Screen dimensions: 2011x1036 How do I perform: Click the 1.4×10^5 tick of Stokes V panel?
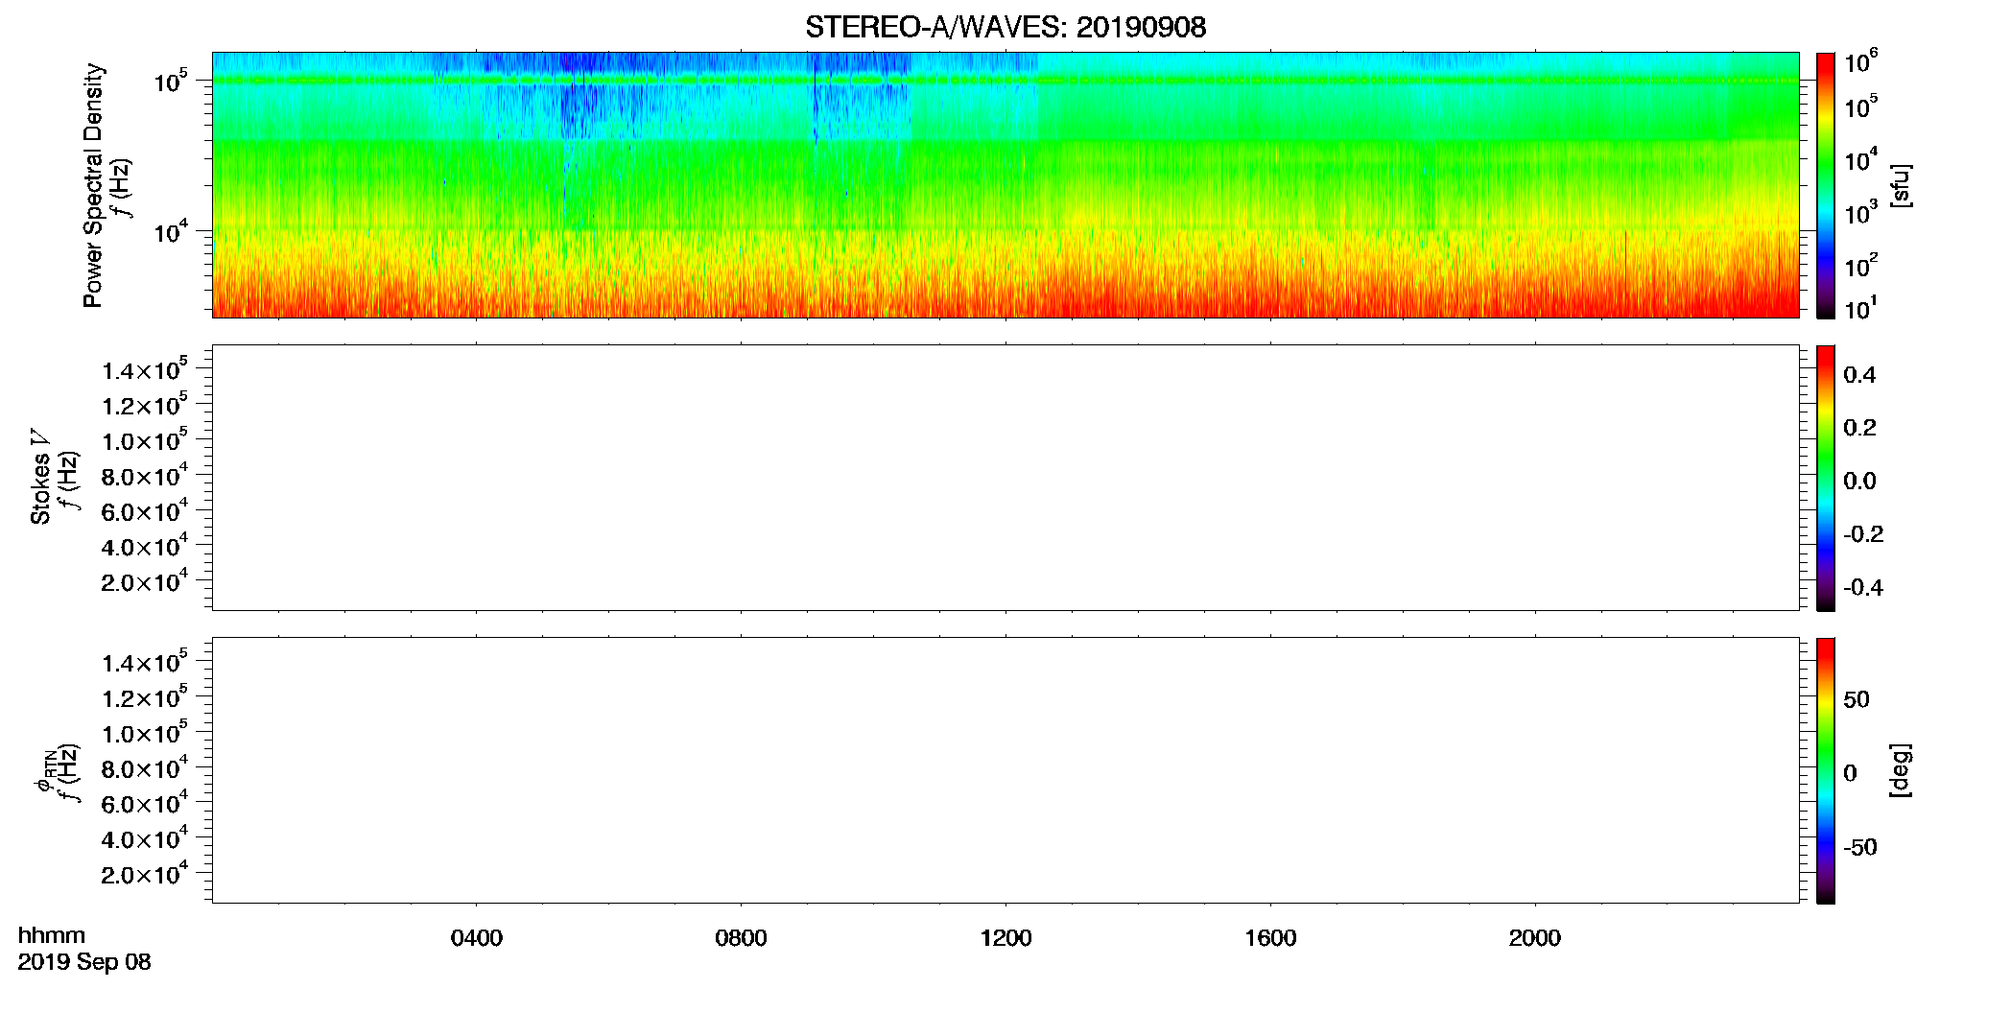[x=145, y=370]
